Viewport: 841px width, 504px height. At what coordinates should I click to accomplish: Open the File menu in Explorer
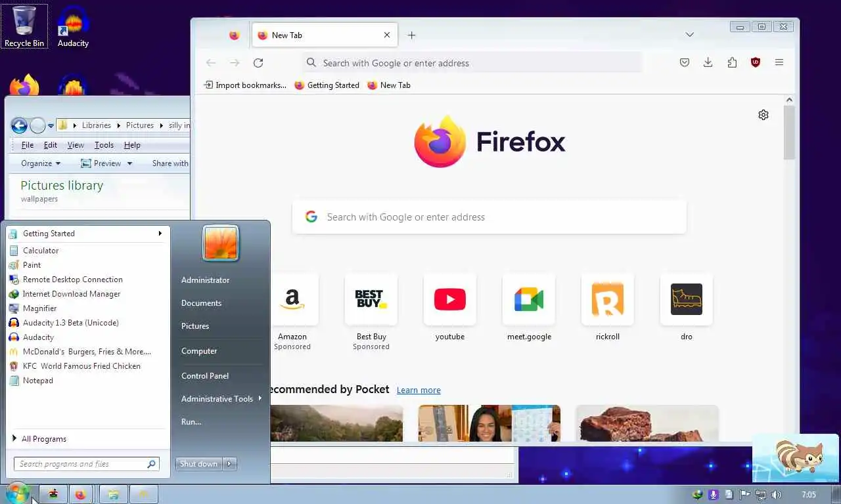[28, 145]
